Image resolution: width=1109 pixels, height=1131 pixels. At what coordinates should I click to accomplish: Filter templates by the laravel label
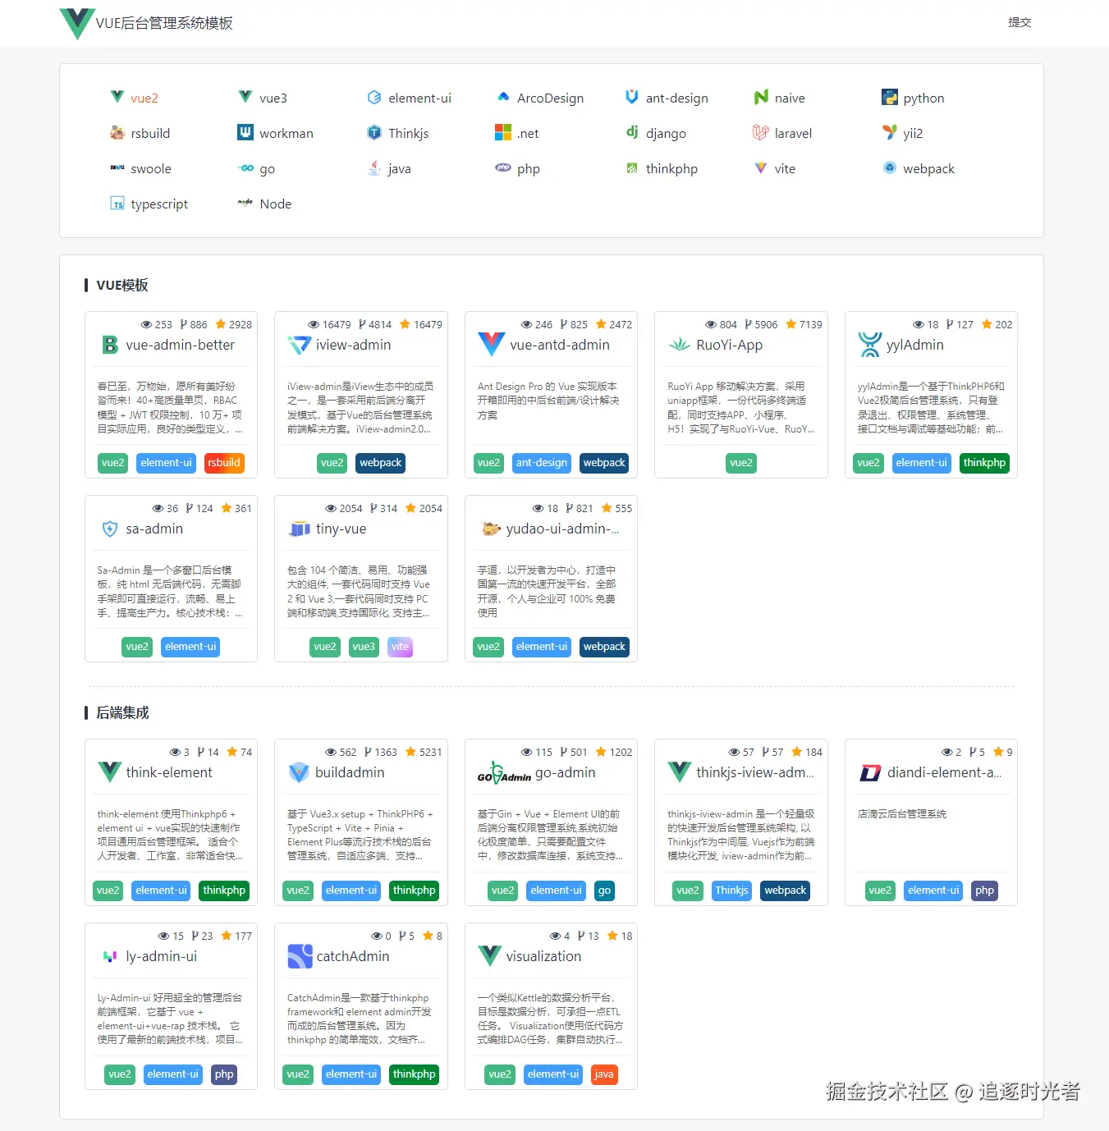tap(793, 133)
